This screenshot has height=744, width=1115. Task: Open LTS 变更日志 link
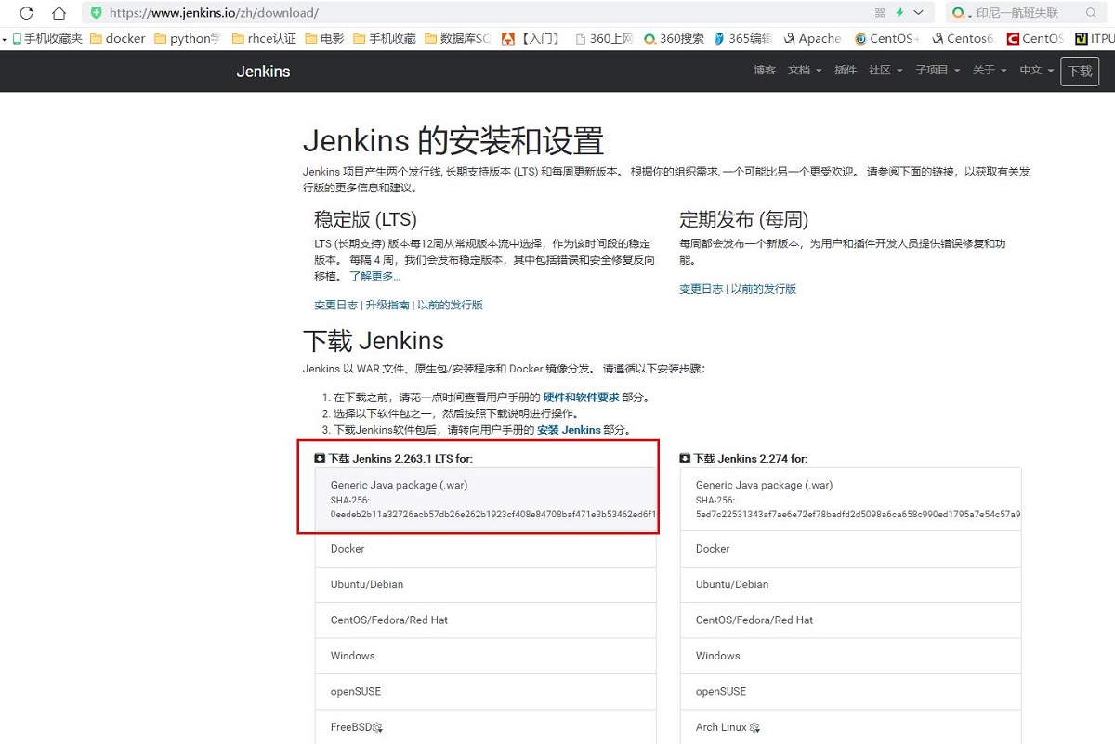[335, 305]
